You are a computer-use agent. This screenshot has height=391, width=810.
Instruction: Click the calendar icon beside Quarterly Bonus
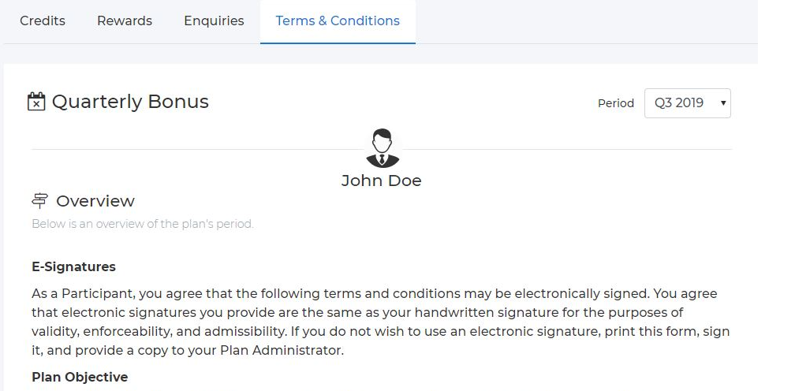36,101
